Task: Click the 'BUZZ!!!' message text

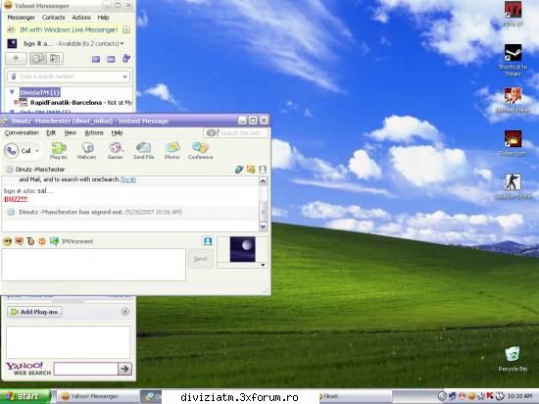Action: (16, 199)
